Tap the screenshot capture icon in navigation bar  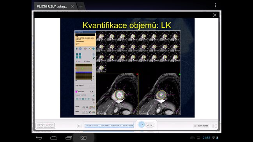[83, 137]
